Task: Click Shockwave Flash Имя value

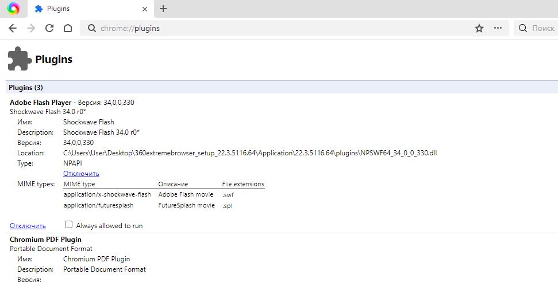Action: click(x=88, y=122)
